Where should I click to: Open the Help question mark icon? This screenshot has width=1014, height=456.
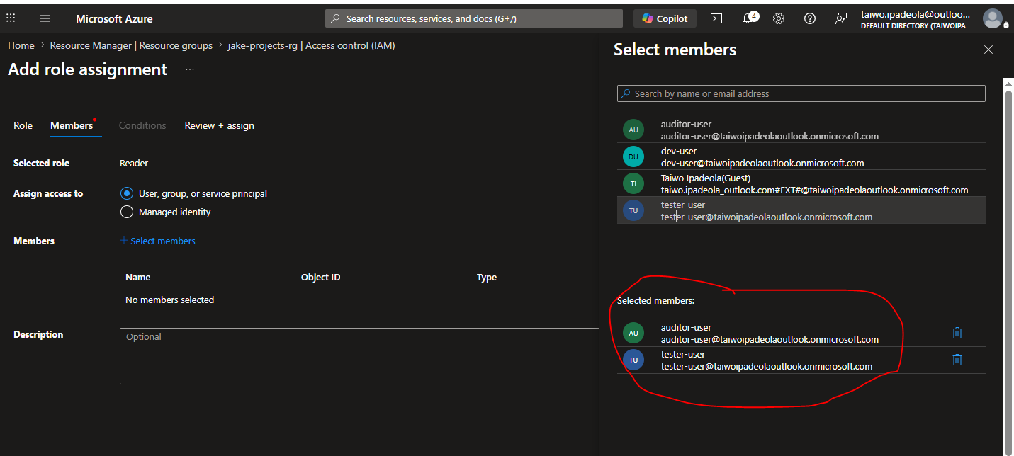coord(810,18)
